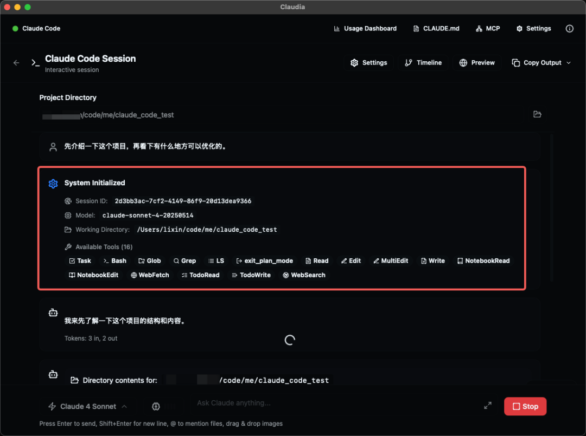Viewport: 586px width, 436px height.
Task: Open session Settings button
Action: coord(368,63)
